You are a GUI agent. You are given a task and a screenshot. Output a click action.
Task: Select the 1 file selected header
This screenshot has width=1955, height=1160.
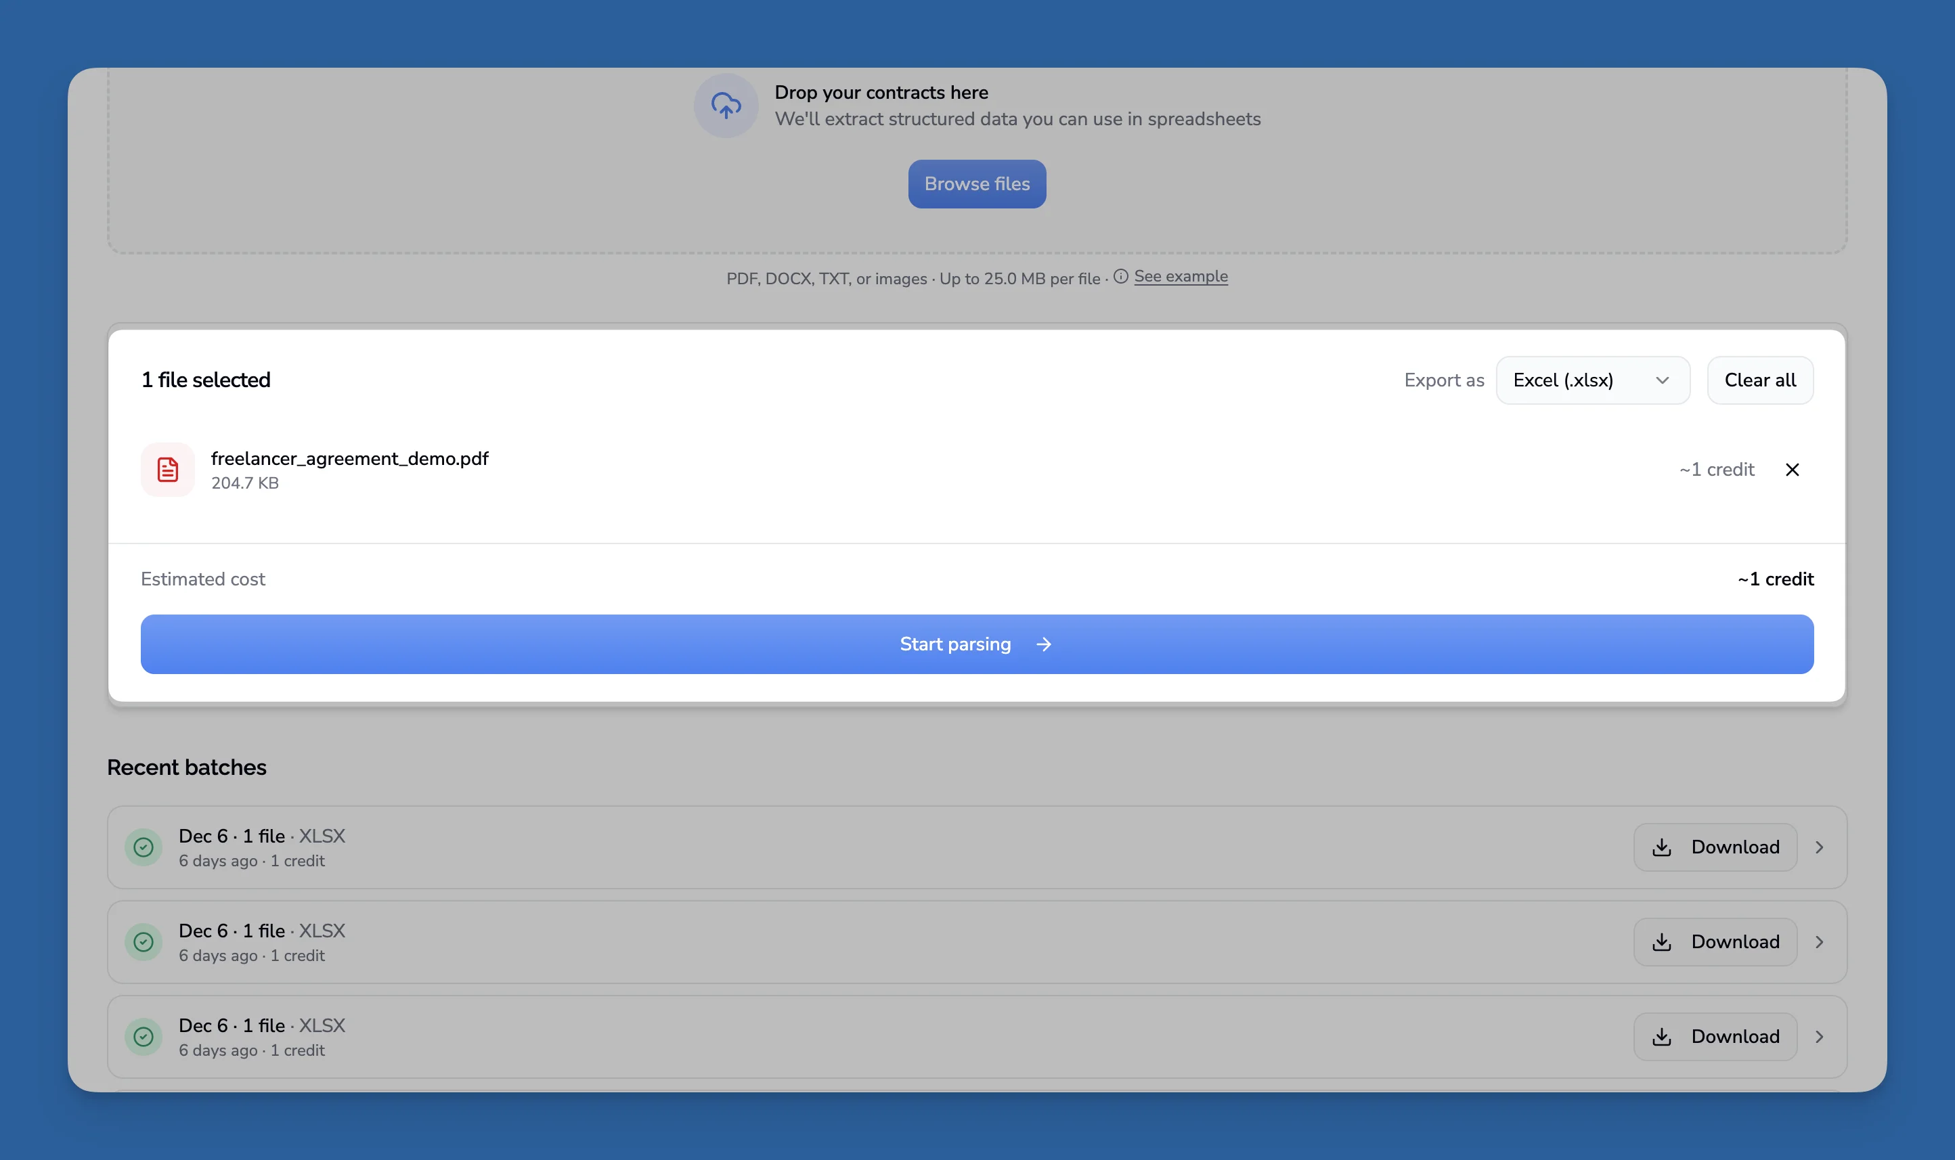[205, 380]
